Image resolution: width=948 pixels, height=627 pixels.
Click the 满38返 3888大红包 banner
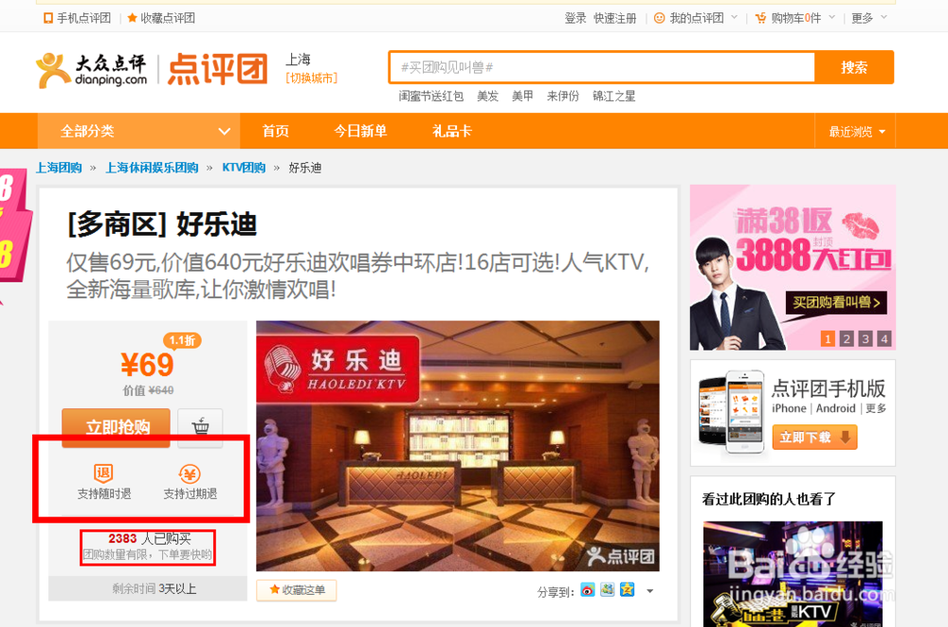793,268
